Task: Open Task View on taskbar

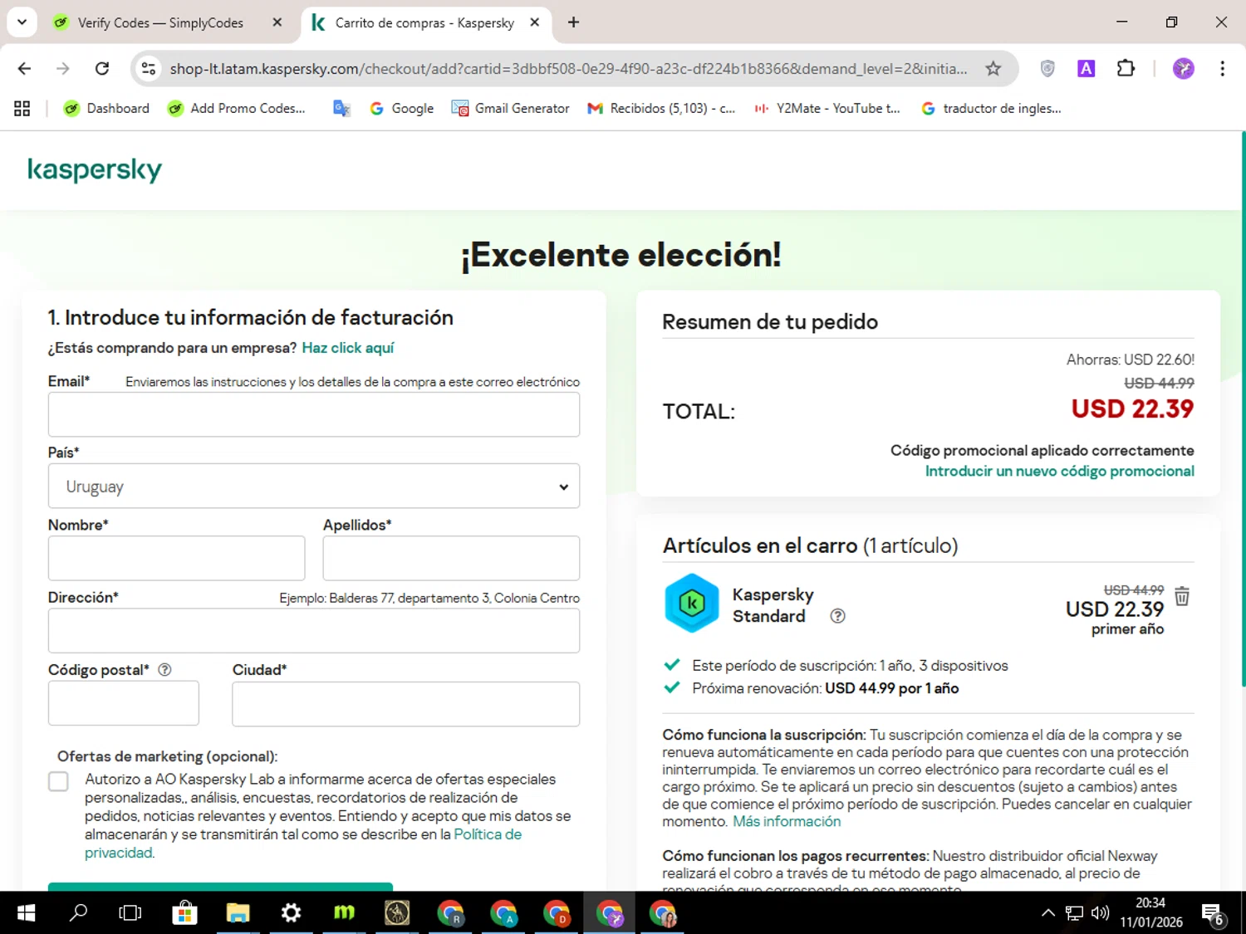Action: point(130,913)
